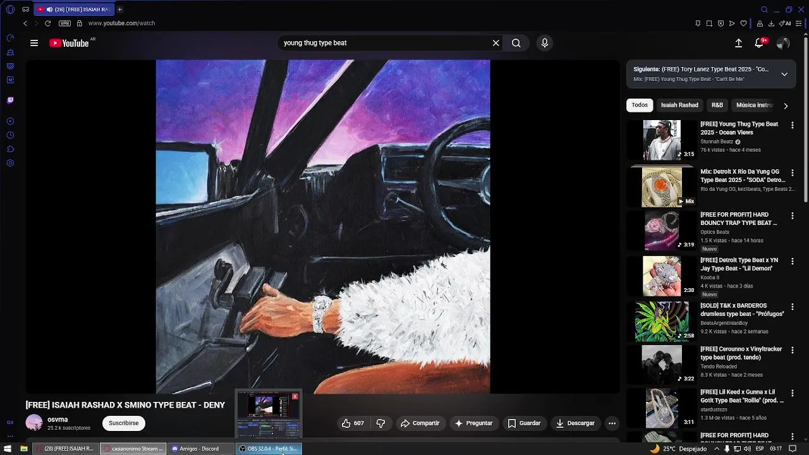Viewport: 809px width, 455px height.
Task: Open the workspaces icon next to tab
Action: pyautogui.click(x=25, y=9)
